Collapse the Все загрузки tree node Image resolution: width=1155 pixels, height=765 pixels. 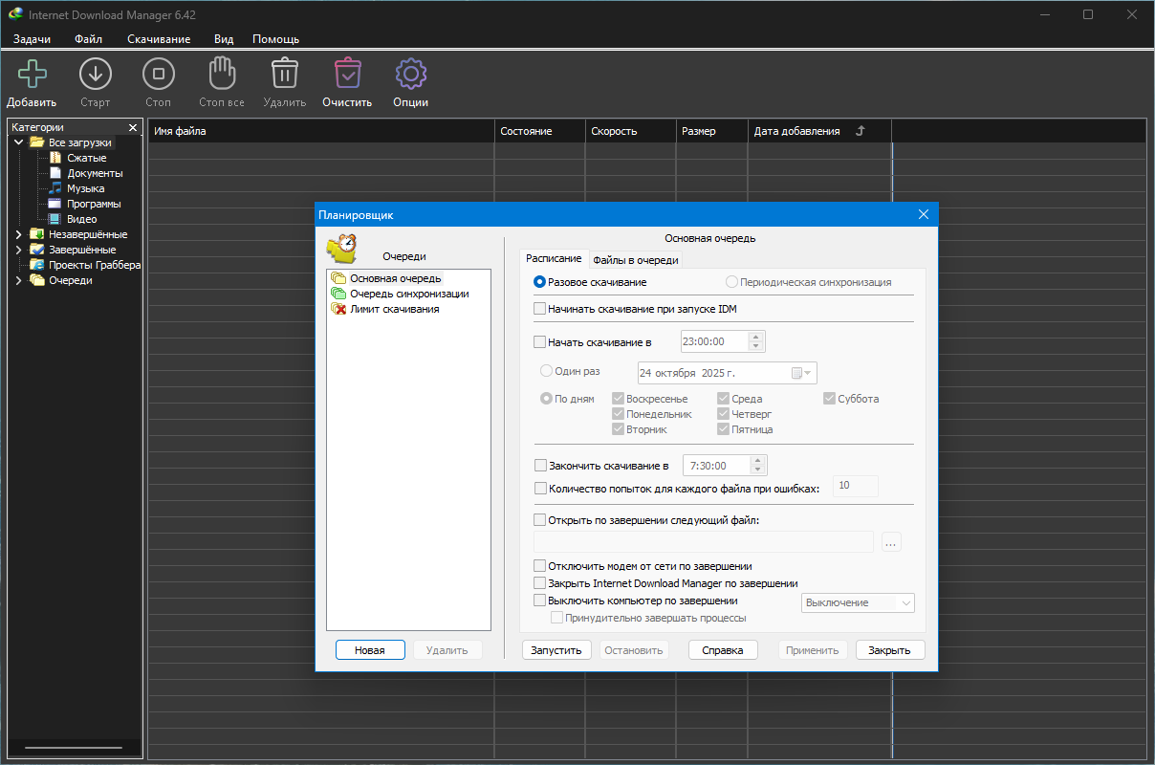click(18, 142)
